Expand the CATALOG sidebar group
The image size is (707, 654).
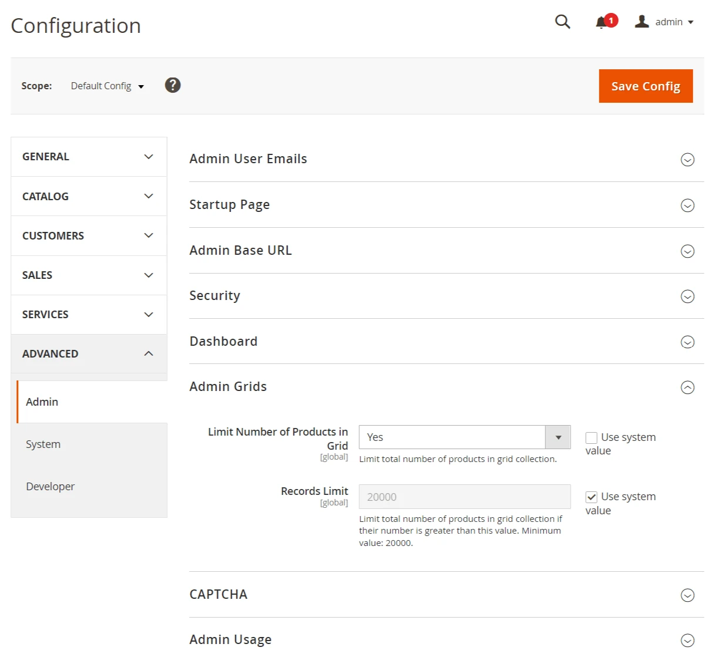pyautogui.click(x=89, y=197)
